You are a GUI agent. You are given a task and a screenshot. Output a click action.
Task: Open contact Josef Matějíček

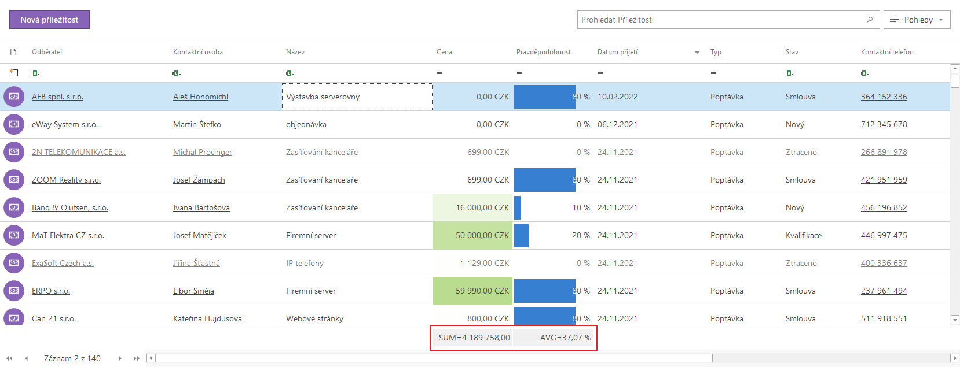coord(200,235)
